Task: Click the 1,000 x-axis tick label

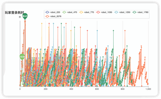Action: (x=148, y=89)
